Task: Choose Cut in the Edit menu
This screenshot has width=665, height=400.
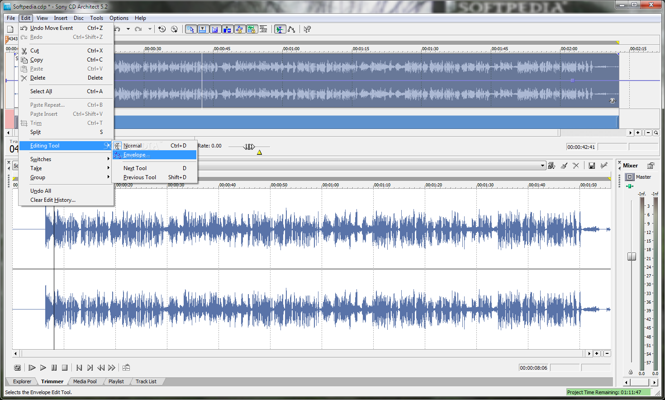Action: point(66,51)
